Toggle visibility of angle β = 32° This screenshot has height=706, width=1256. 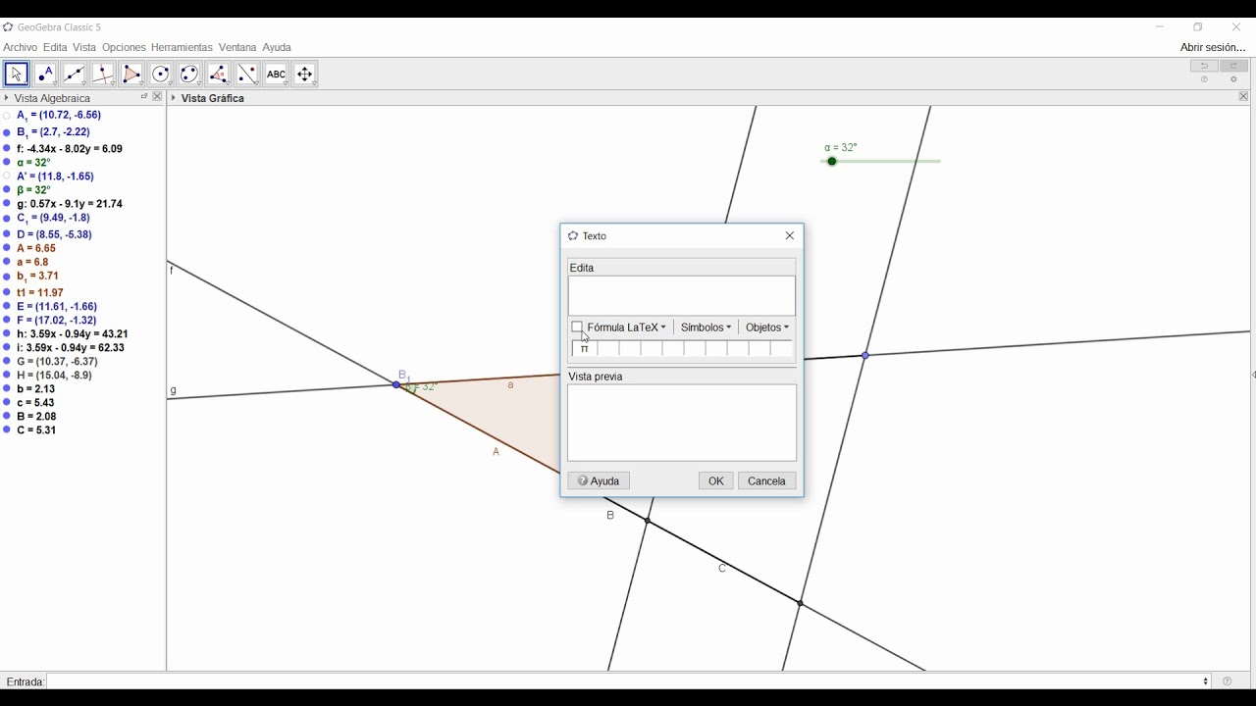click(x=7, y=190)
